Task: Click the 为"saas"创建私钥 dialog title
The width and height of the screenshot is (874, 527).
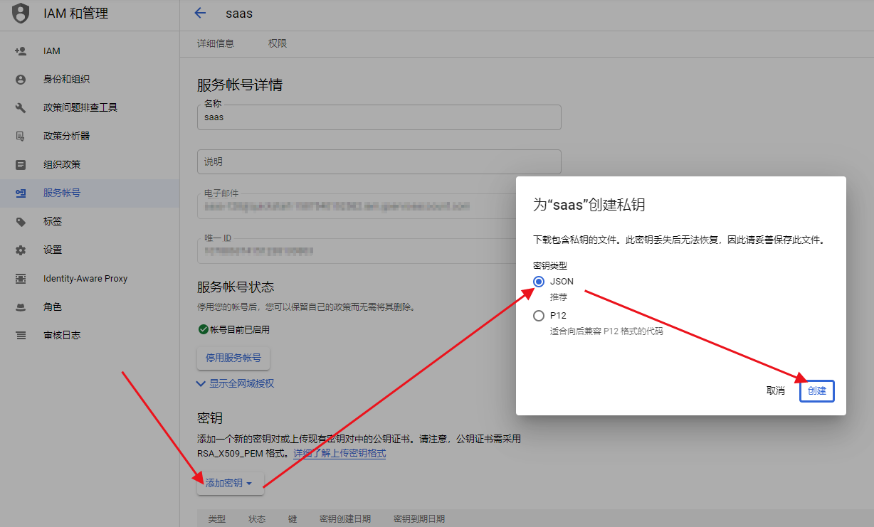Action: click(589, 206)
